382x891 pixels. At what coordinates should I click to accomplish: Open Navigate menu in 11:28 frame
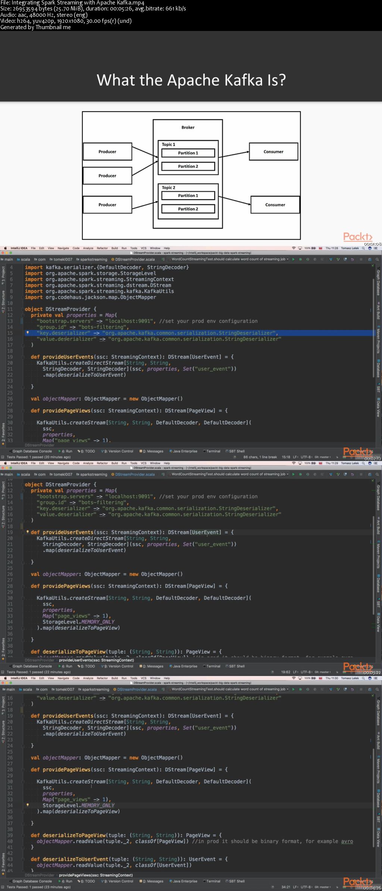[63, 248]
